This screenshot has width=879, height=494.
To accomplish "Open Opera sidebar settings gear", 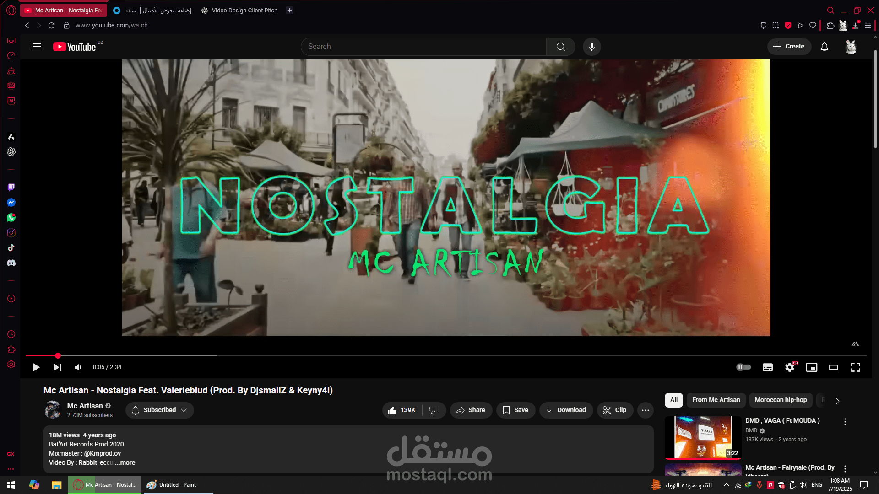I will 11,365.
